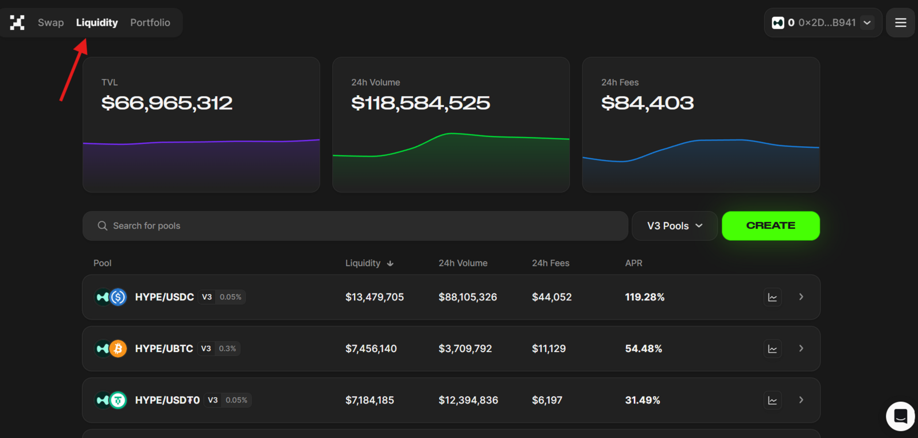918x438 pixels.
Task: Expand the HYPE/USDC row chevron
Action: click(x=801, y=297)
